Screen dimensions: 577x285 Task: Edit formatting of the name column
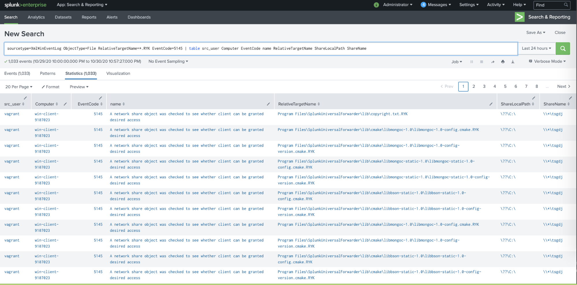(x=268, y=104)
